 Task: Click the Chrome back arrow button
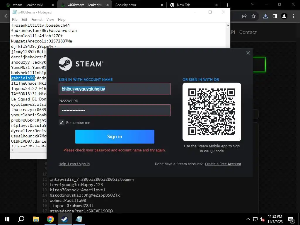pos(6,16)
